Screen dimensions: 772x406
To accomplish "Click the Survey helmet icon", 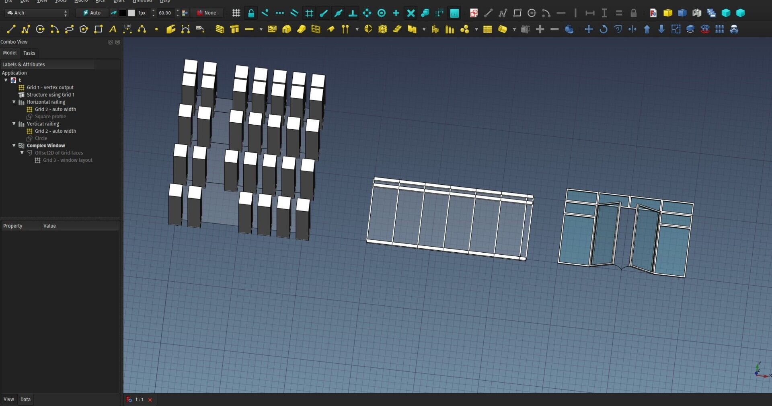I will click(x=569, y=29).
